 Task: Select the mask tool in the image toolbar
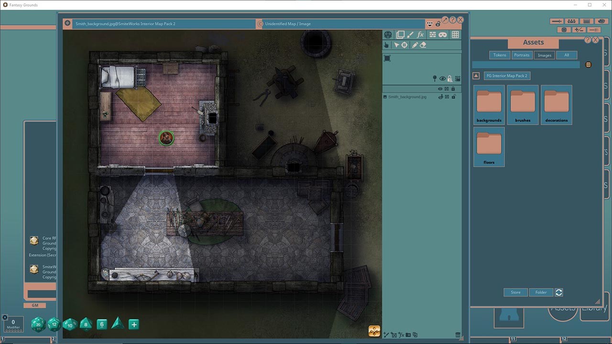(443, 34)
